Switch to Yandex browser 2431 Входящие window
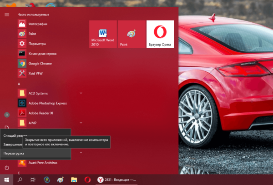This screenshot has width=273, height=185. pos(116,180)
